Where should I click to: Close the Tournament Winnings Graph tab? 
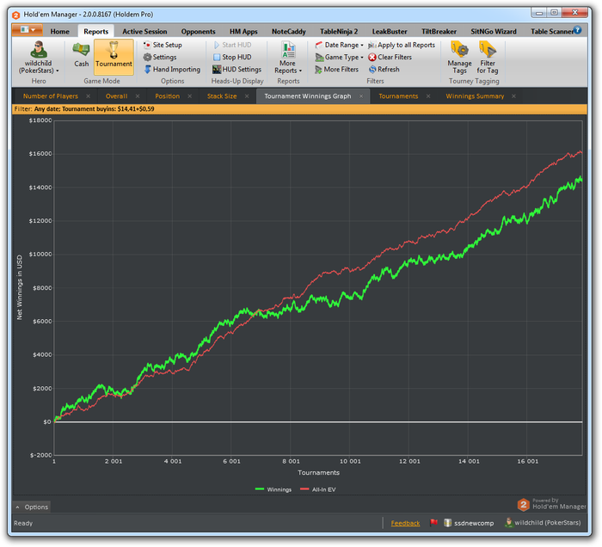(361, 96)
